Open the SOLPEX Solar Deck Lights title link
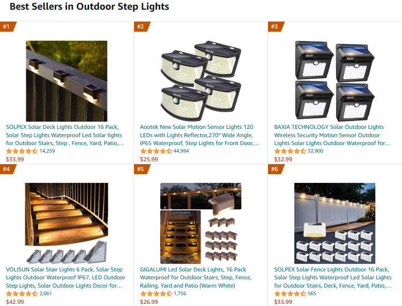This screenshot has height=306, width=402. (64, 135)
